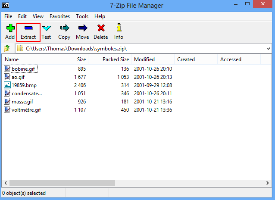
Task: Click the packed size 450
Action: (x=125, y=110)
